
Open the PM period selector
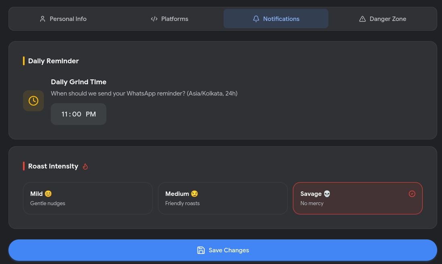click(91, 114)
